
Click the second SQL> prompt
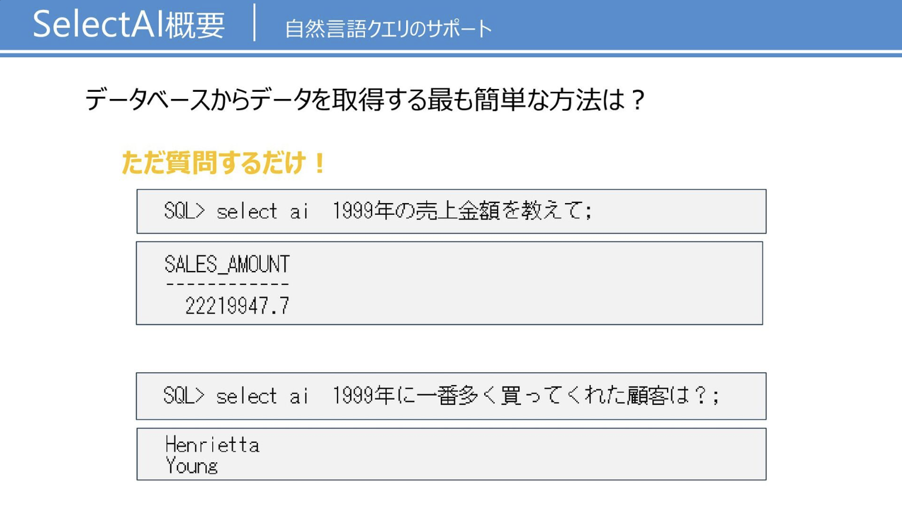(183, 396)
